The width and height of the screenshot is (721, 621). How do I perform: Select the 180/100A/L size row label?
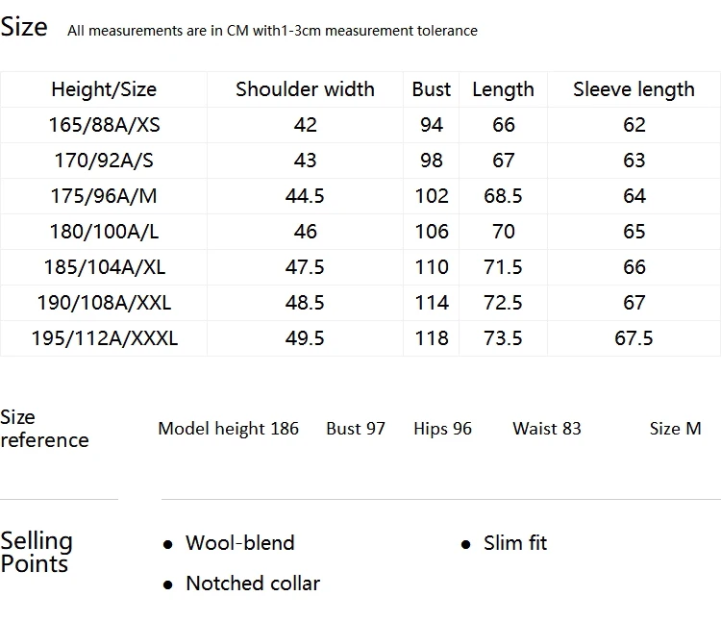(x=104, y=232)
